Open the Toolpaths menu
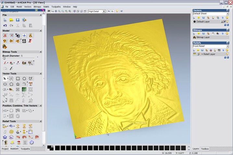 click(56, 6)
